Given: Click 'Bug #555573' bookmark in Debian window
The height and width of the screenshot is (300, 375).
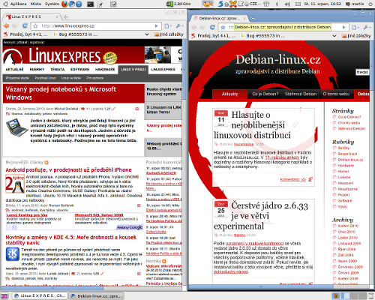Looking at the screenshot, I should pyautogui.click(x=263, y=36).
